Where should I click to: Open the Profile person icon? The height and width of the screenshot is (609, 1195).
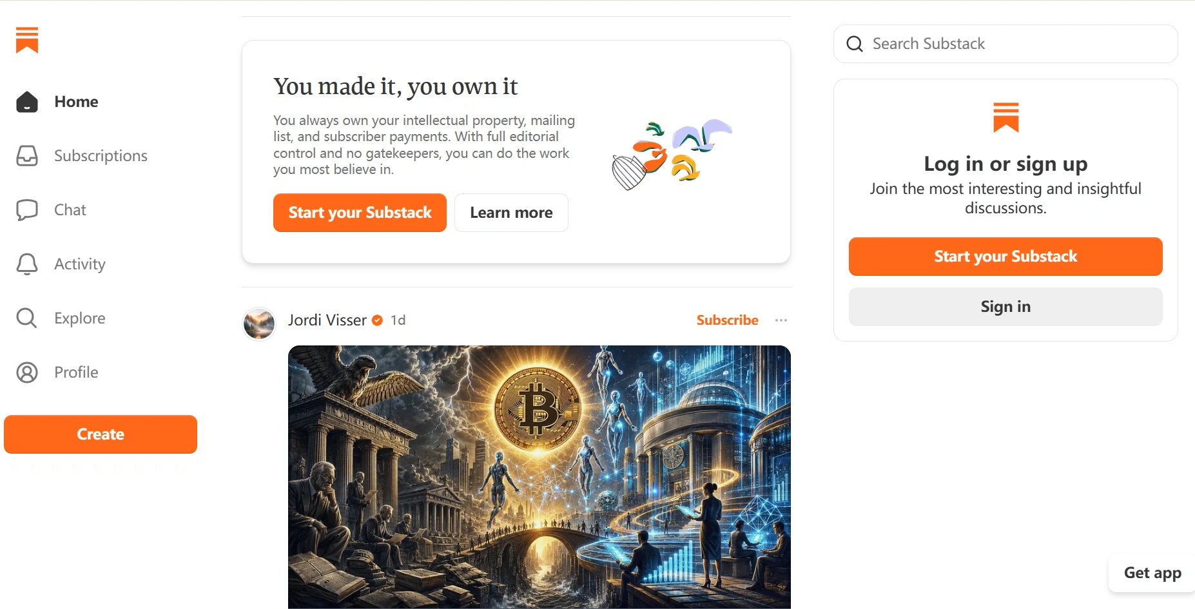pyautogui.click(x=27, y=372)
